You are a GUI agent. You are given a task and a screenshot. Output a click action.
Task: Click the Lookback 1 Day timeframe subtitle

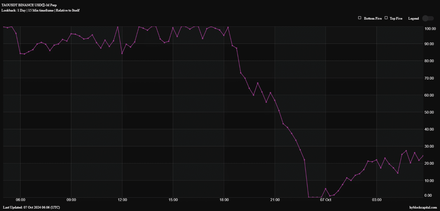[40, 10]
